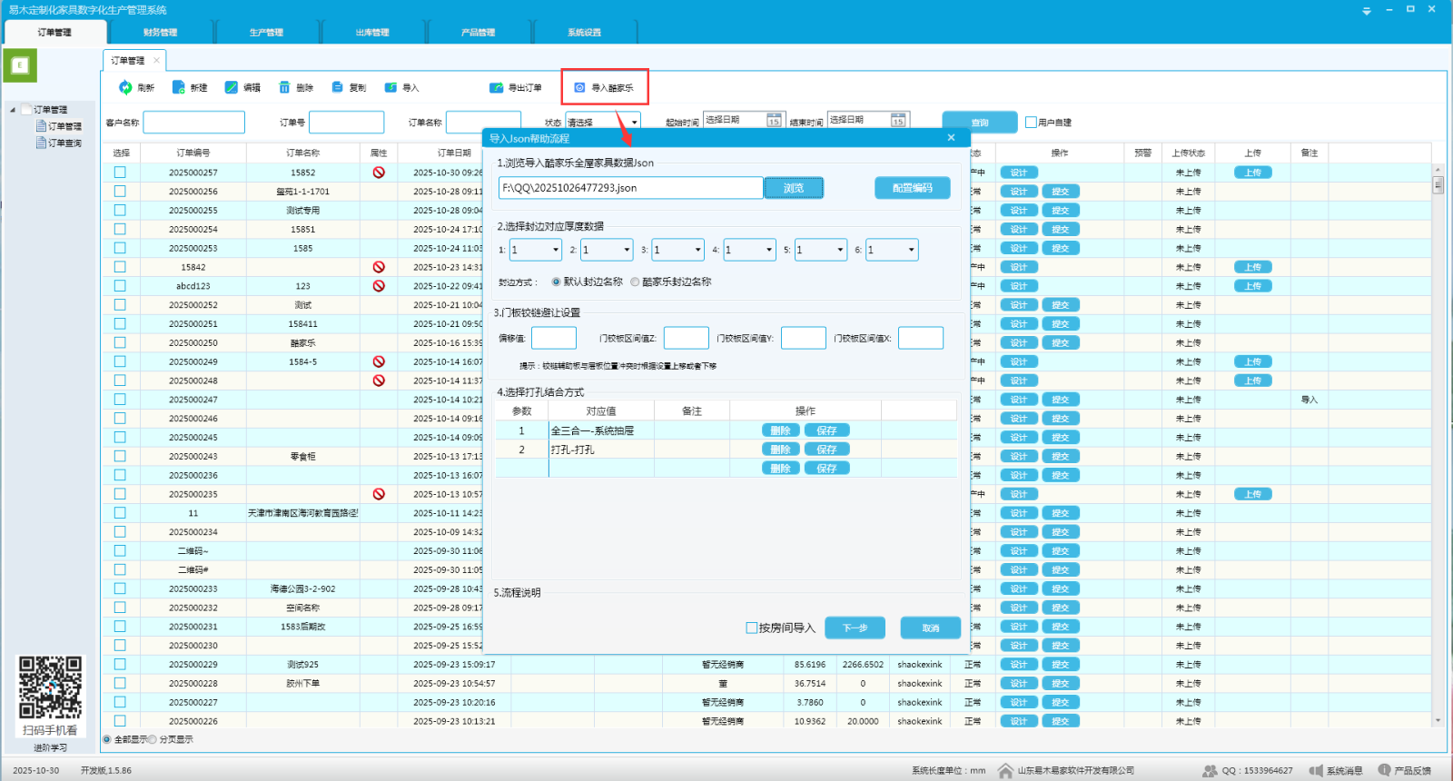Expand edge thickness dropdown number 6

pos(911,250)
